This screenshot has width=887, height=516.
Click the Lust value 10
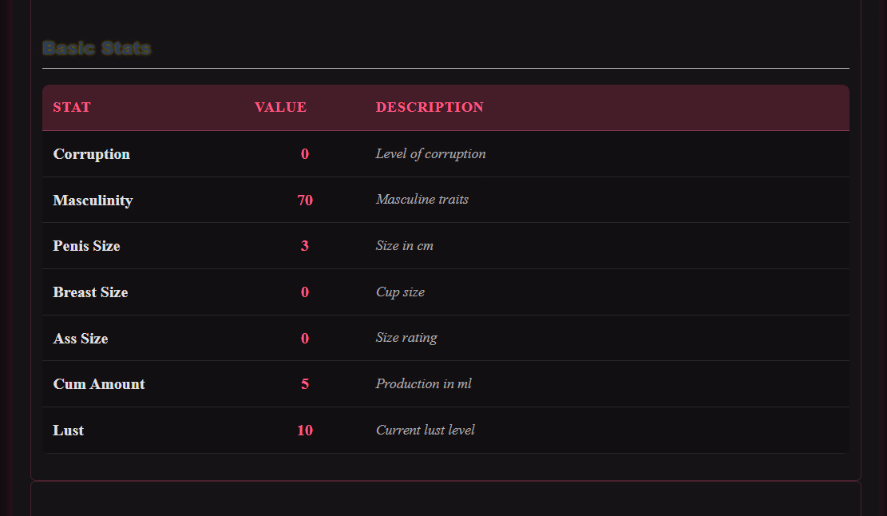305,431
